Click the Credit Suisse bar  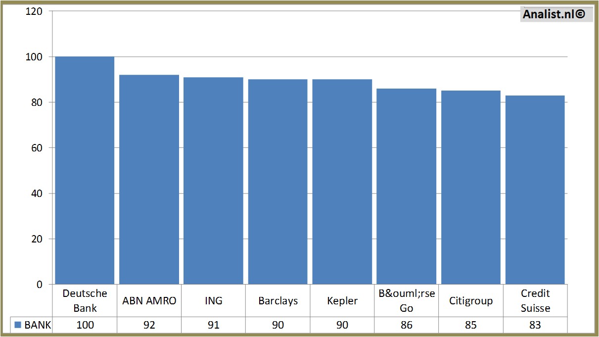click(535, 190)
